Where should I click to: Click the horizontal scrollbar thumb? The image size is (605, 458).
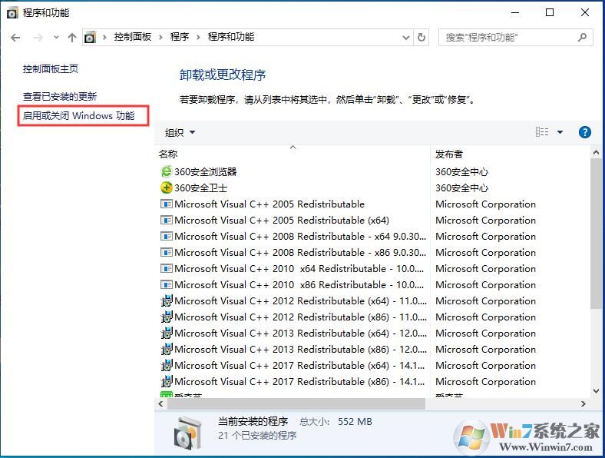point(296,404)
